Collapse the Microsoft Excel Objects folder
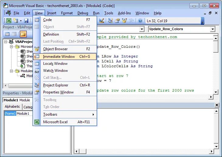 pos(11,47)
